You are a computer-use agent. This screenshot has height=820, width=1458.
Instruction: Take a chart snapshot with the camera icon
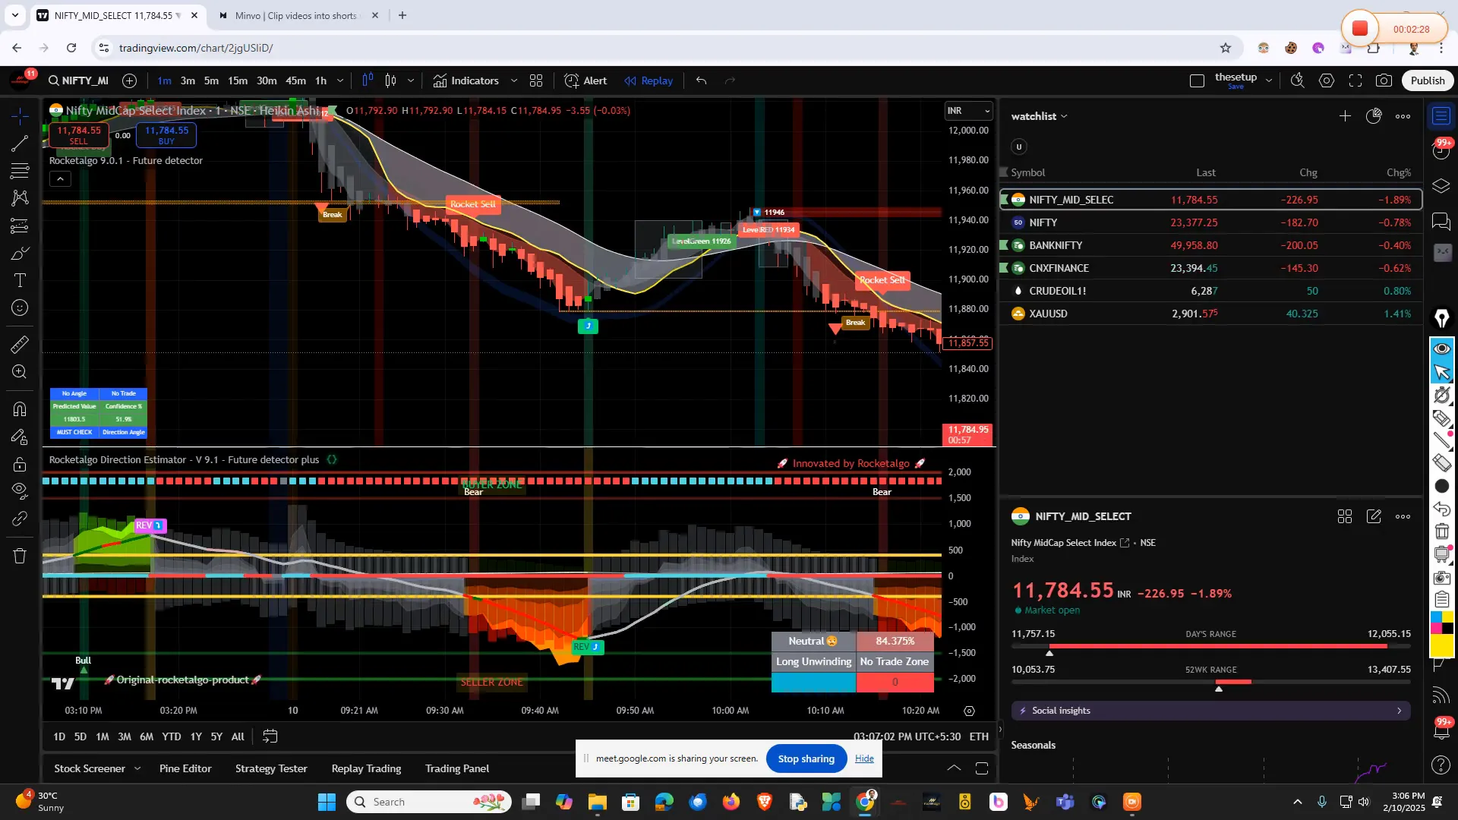1384,80
